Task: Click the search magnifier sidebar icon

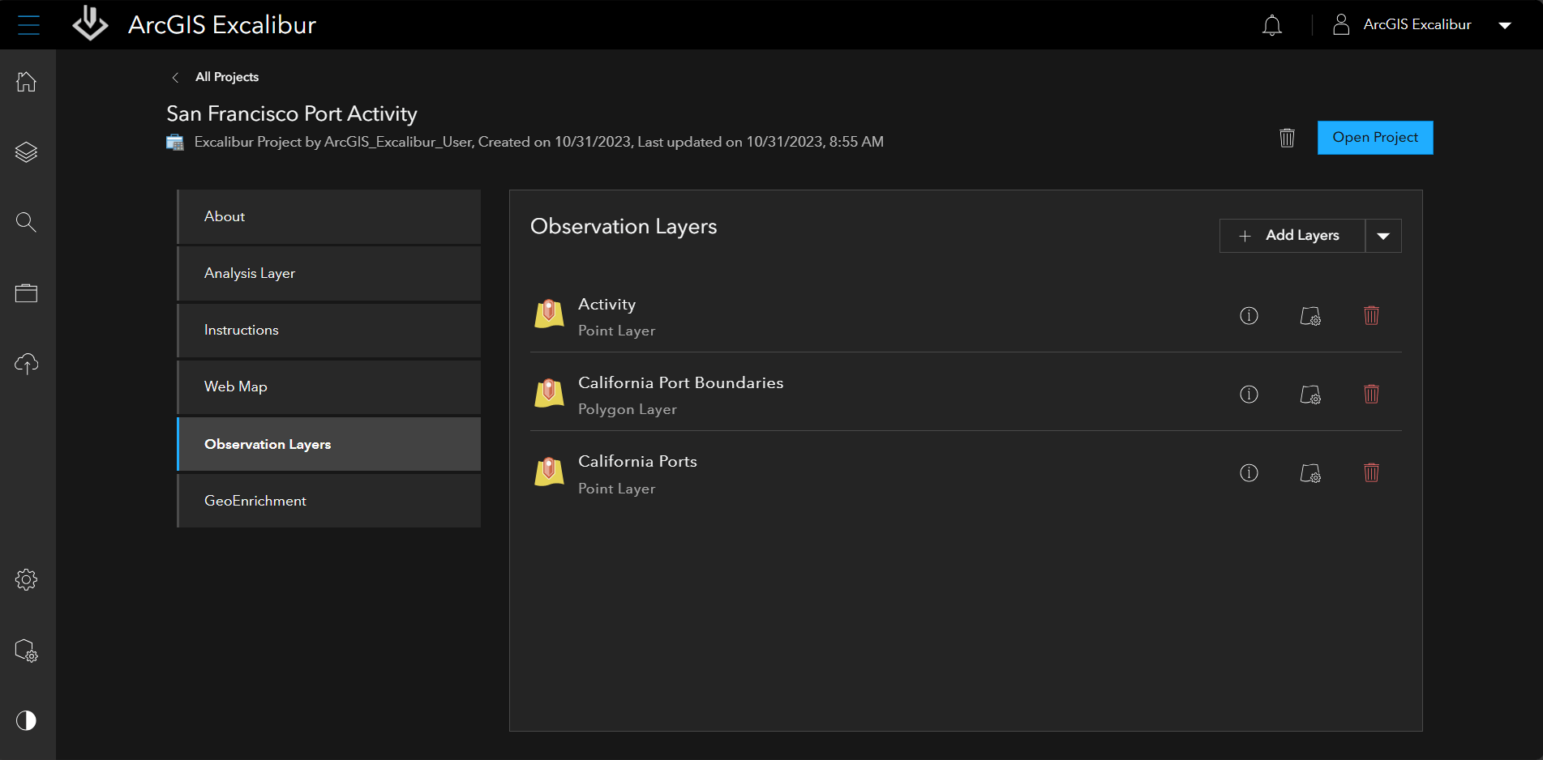Action: click(27, 222)
